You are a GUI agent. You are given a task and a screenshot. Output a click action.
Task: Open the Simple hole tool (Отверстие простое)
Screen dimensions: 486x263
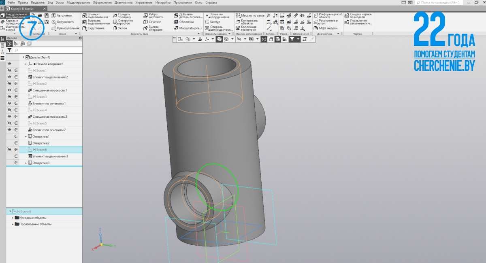(125, 22)
